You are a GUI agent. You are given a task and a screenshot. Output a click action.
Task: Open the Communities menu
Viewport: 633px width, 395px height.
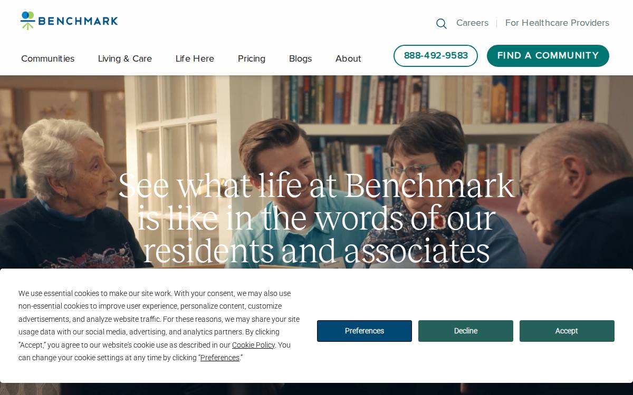47,58
